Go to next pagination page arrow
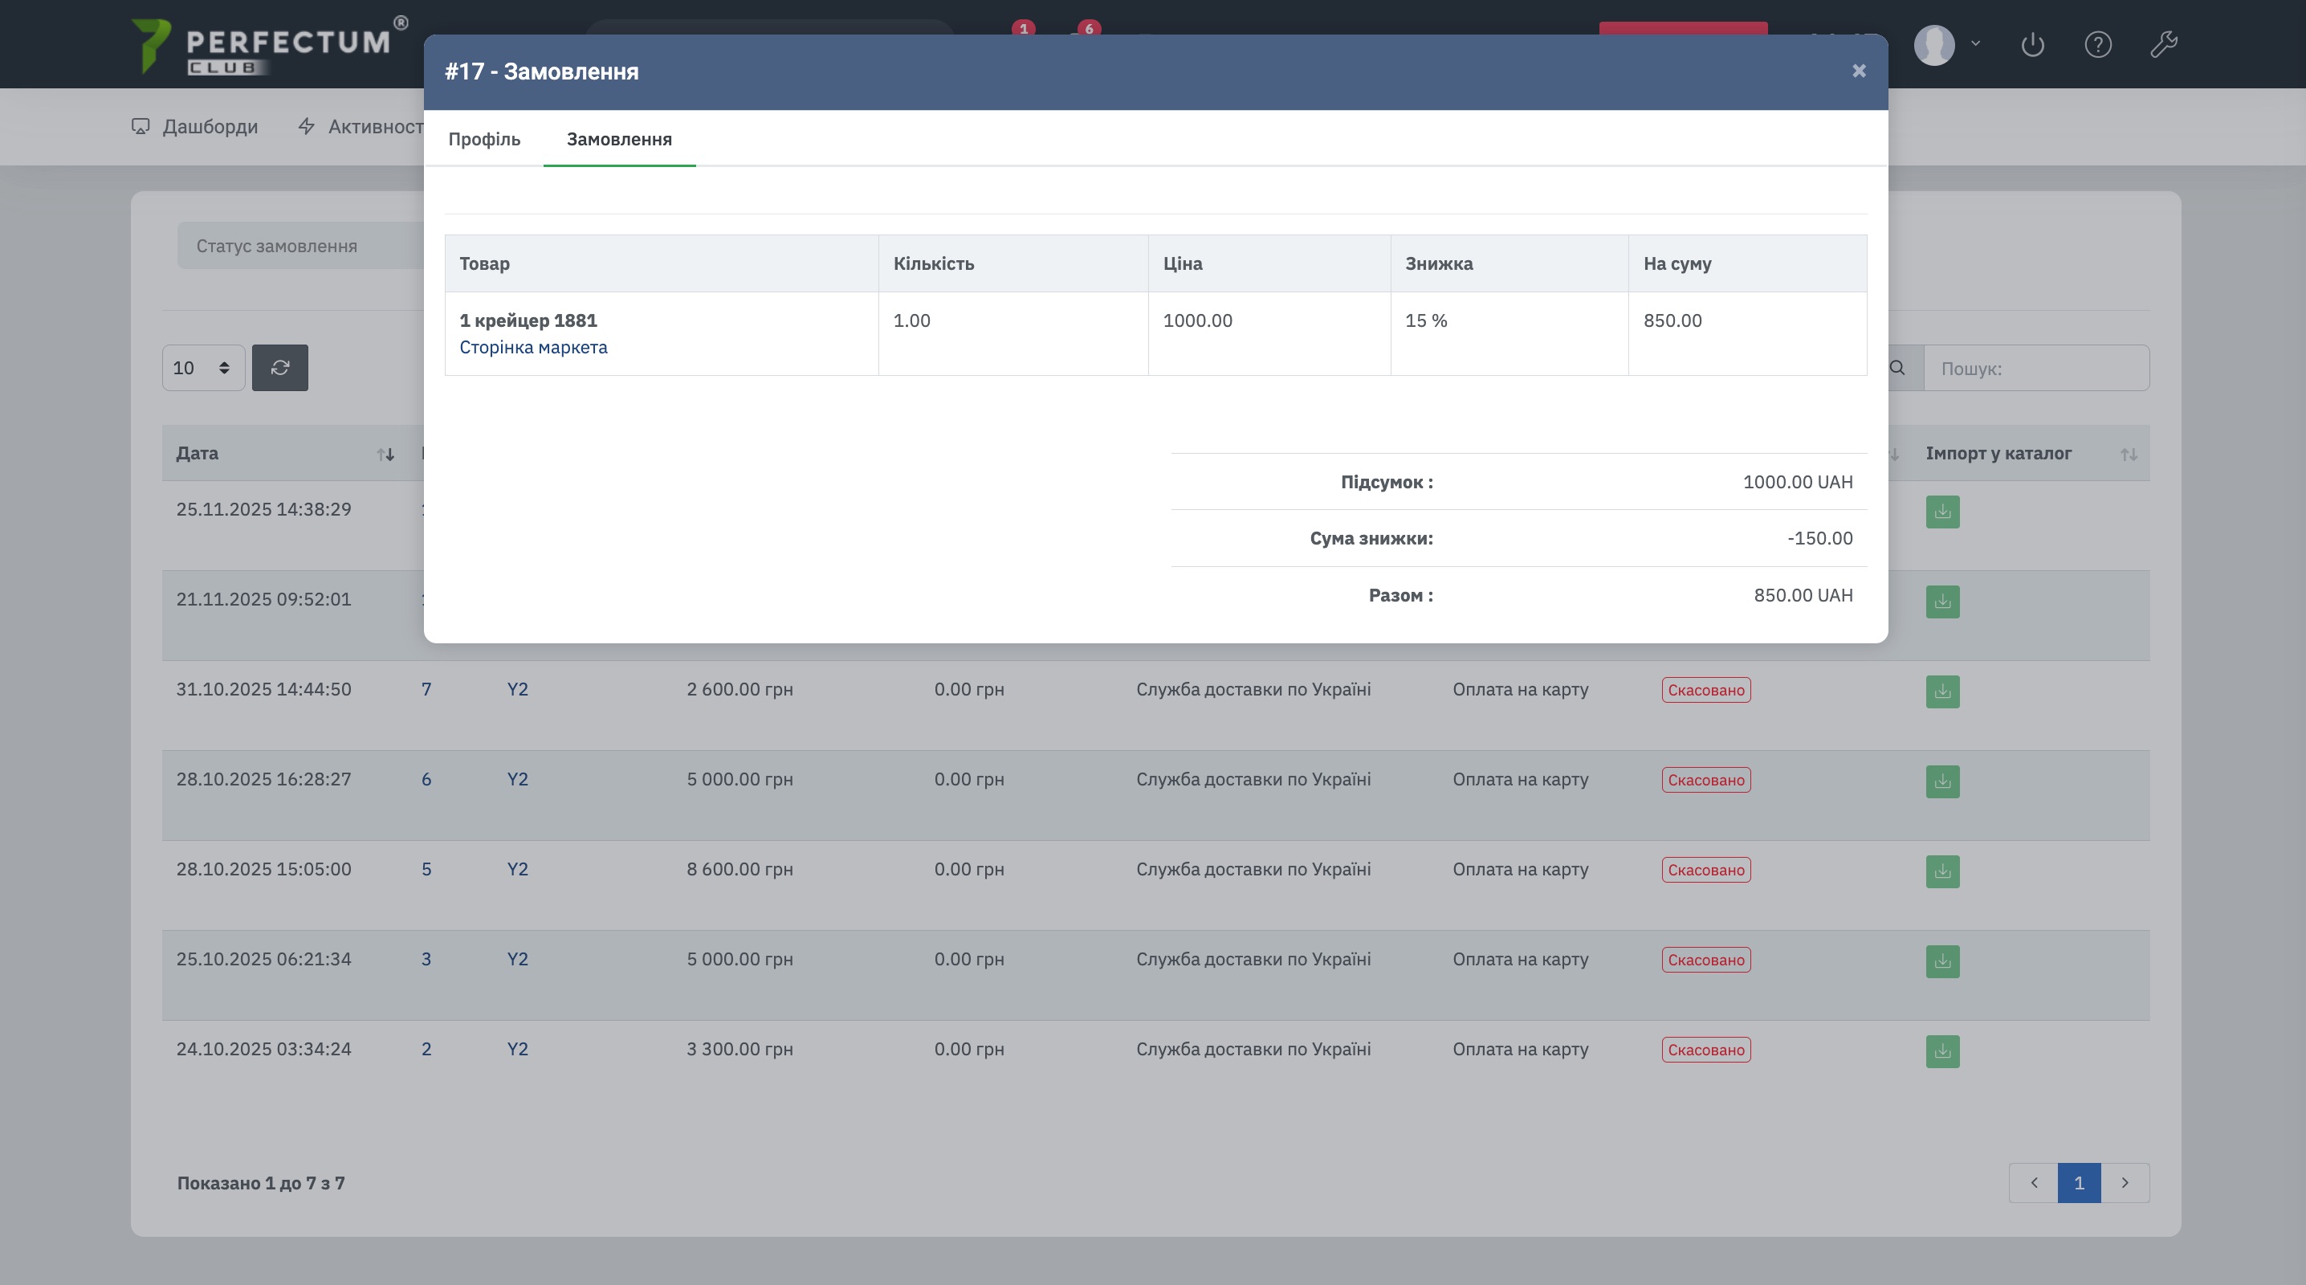This screenshot has width=2306, height=1285. point(2125,1183)
